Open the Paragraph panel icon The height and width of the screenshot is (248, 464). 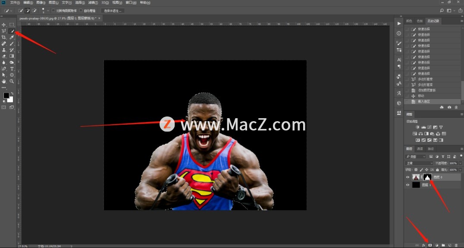399,66
